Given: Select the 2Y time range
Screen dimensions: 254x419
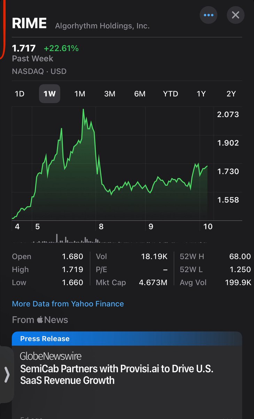Looking at the screenshot, I should 231,94.
